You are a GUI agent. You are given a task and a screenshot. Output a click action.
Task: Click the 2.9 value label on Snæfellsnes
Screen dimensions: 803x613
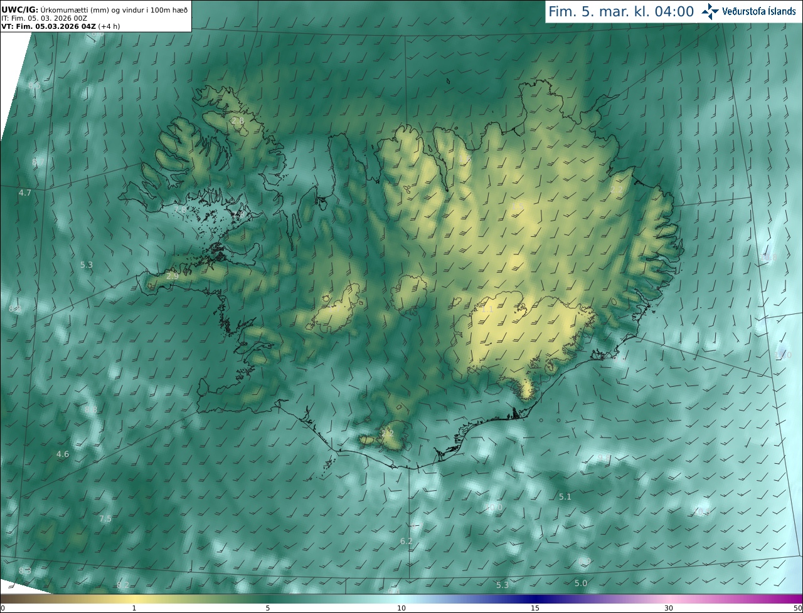tap(173, 276)
